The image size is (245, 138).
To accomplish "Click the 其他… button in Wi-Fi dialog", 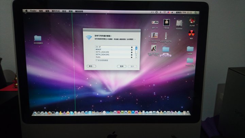I will [x=92, y=66].
